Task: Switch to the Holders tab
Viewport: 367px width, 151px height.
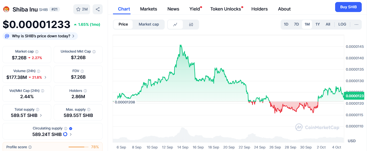Action: pos(259,9)
